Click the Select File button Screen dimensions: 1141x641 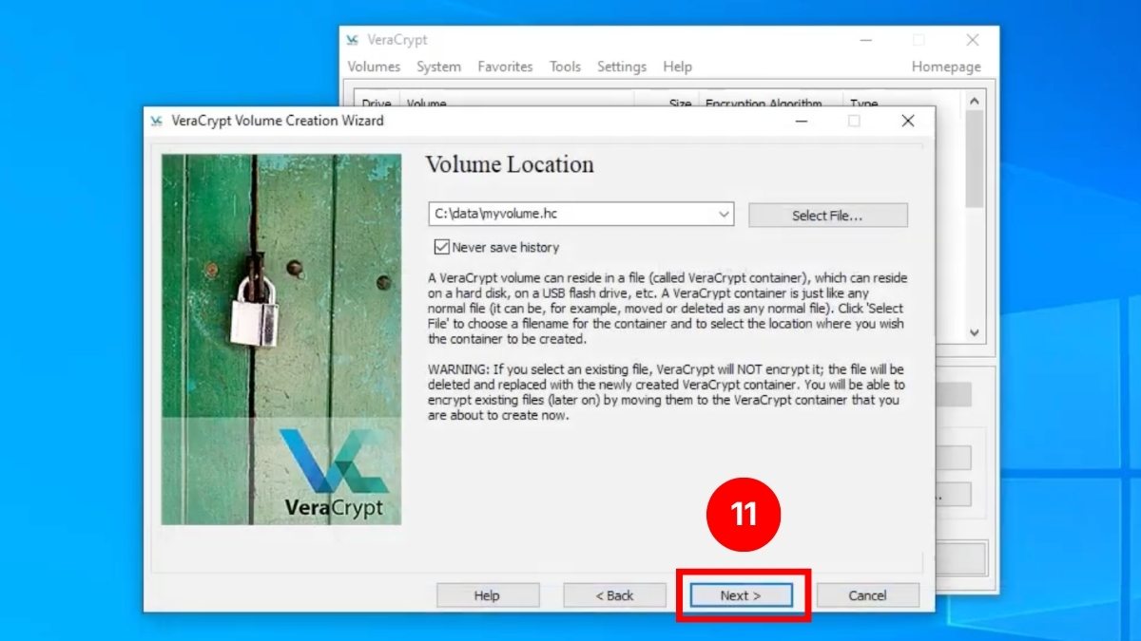click(828, 215)
